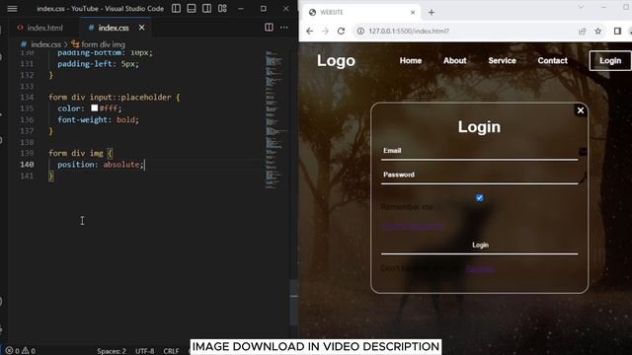Click the #fff color swatch in line 135
This screenshot has height=355, width=632.
coord(95,107)
